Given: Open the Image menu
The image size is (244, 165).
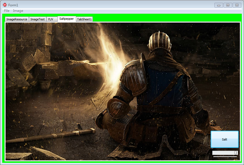Looking at the screenshot, I should (x=18, y=11).
